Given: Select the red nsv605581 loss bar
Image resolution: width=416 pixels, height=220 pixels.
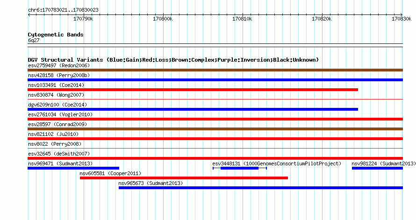Looking at the screenshot, I should (184, 178).
